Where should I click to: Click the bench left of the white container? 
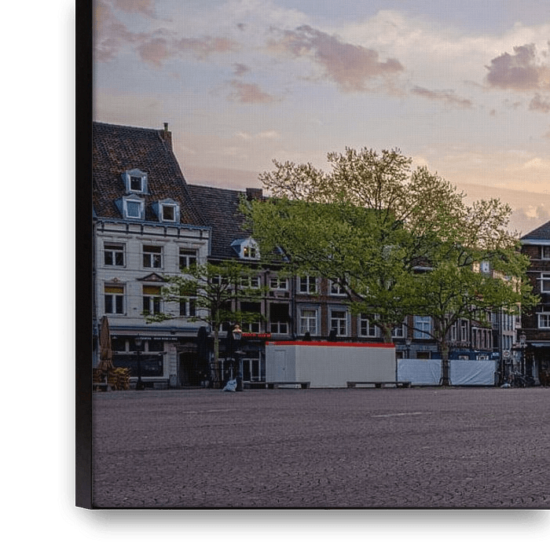(276, 384)
